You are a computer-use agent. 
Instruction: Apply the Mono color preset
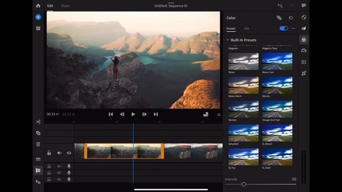pos(244,61)
